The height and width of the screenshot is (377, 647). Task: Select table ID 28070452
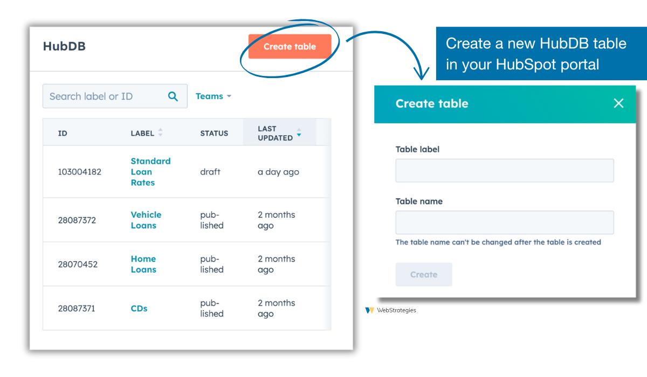pos(78,264)
